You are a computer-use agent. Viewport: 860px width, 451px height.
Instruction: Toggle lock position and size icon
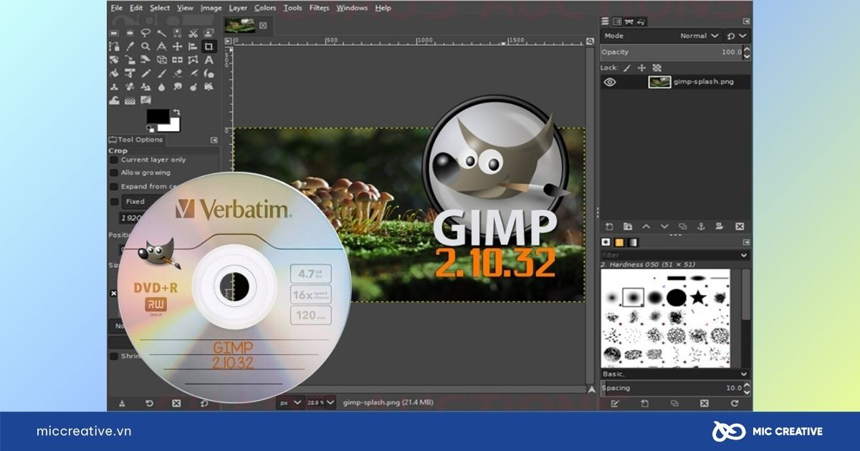[641, 68]
